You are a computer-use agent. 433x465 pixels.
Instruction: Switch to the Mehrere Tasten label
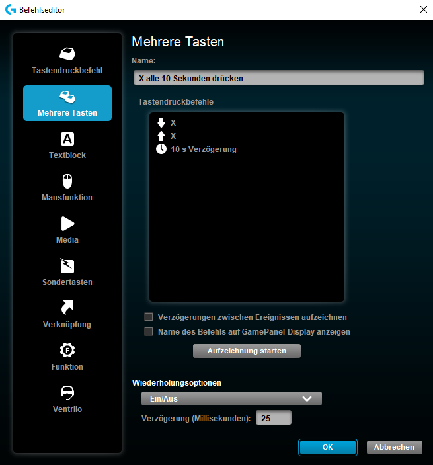[67, 113]
